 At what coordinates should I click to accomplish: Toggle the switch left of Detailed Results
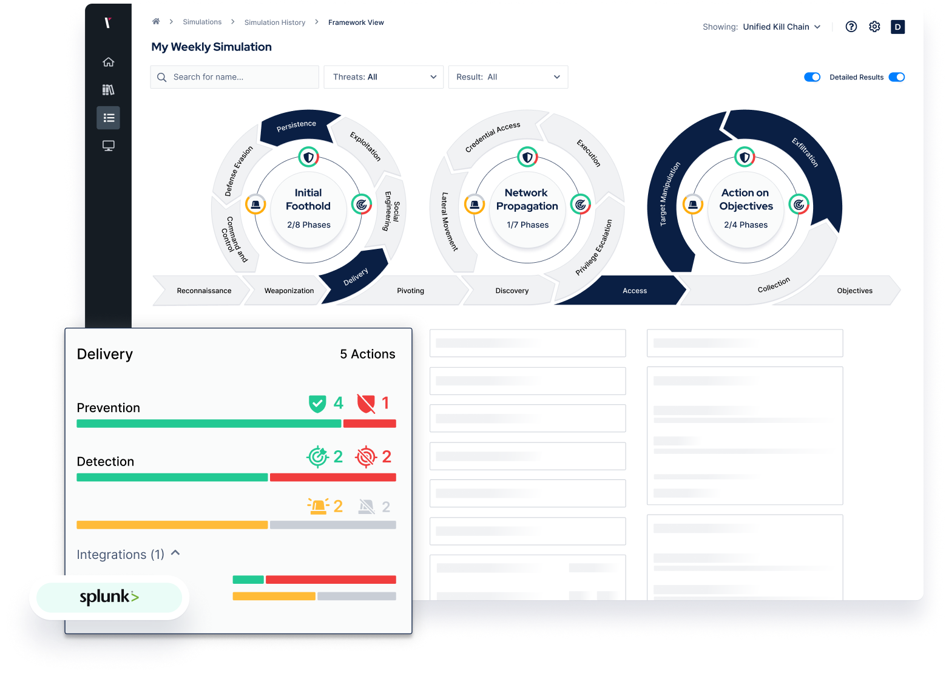click(813, 77)
